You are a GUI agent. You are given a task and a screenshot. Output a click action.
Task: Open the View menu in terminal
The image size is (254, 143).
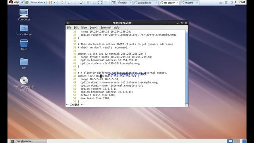click(x=84, y=27)
